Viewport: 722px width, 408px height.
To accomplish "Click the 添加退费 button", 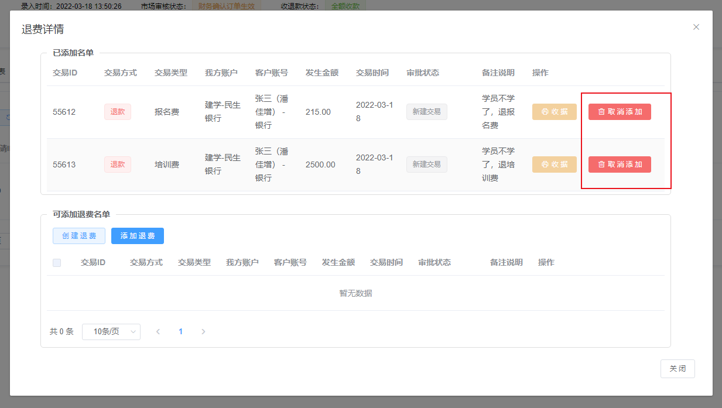I will click(x=138, y=236).
